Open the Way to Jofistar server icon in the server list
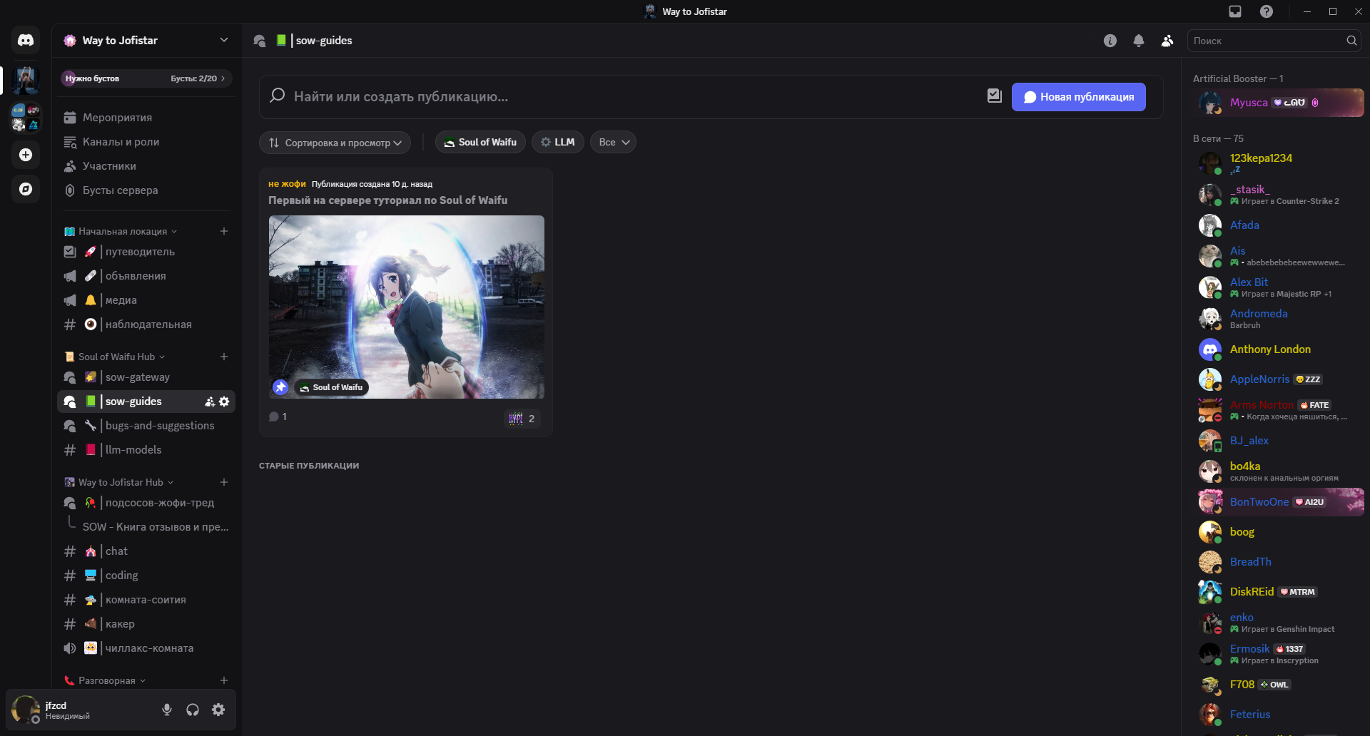The width and height of the screenshot is (1370, 736). pos(26,81)
